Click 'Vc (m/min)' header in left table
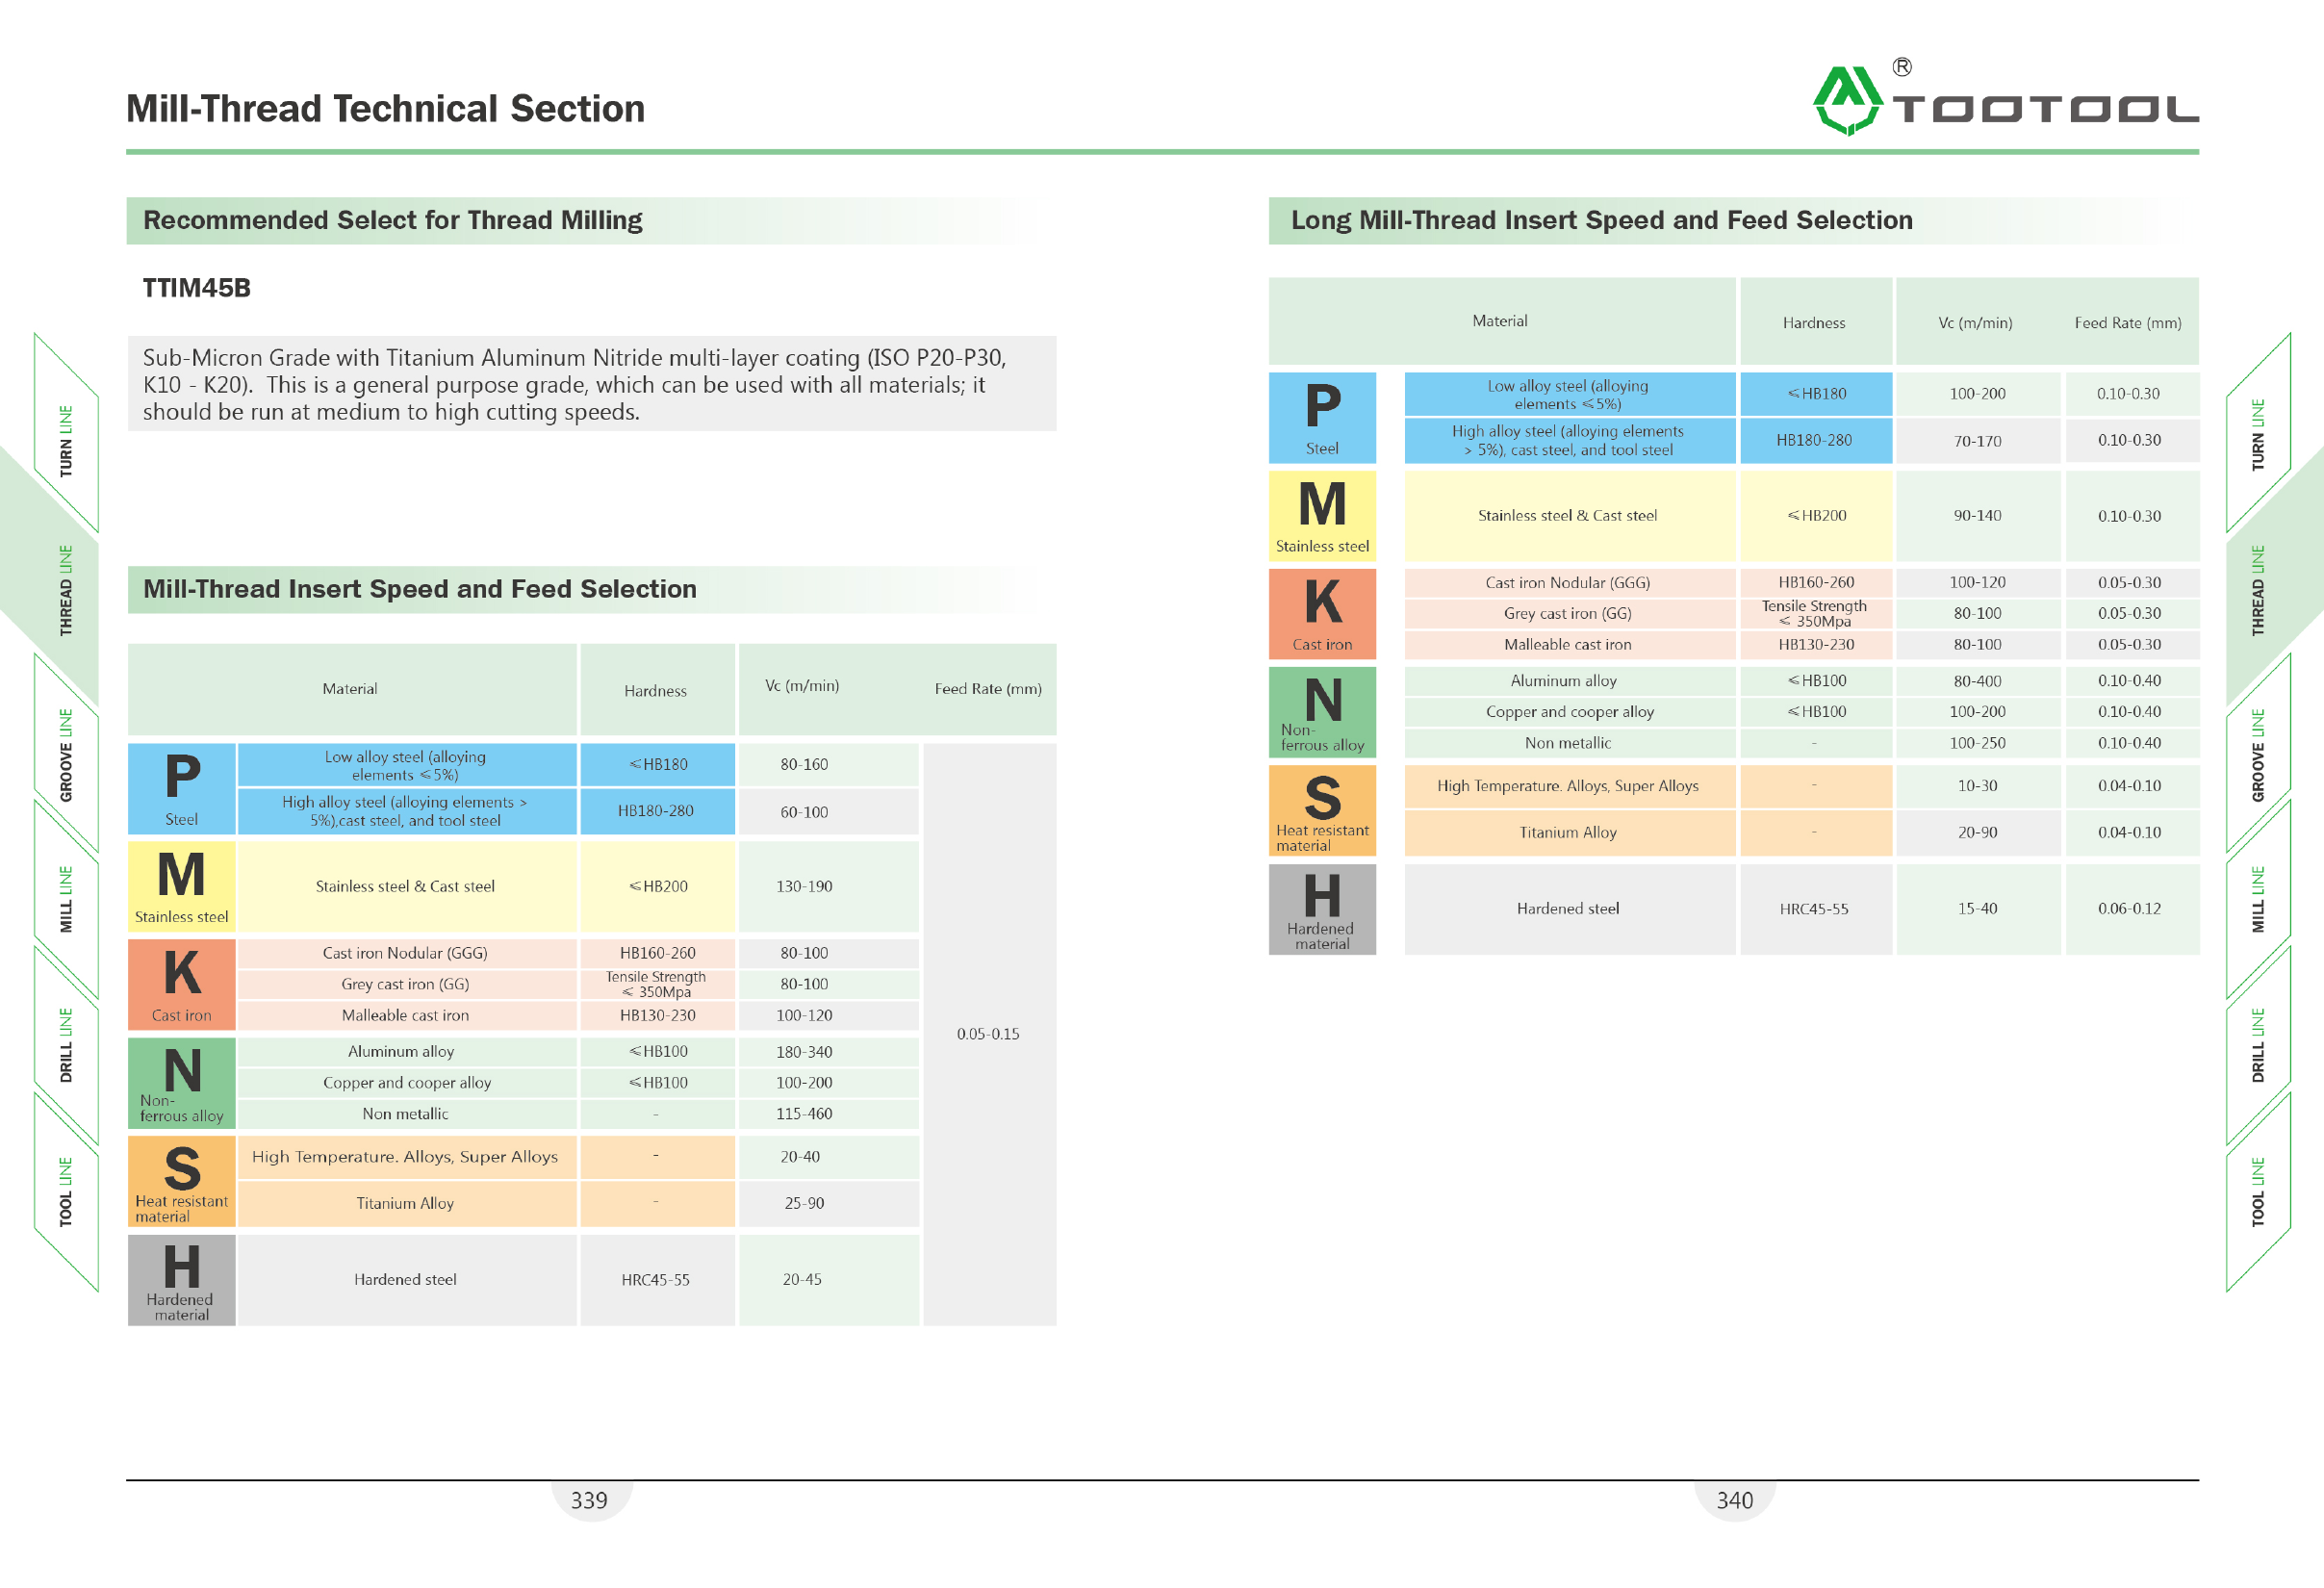Viewport: 2324px width, 1588px height. (x=801, y=686)
